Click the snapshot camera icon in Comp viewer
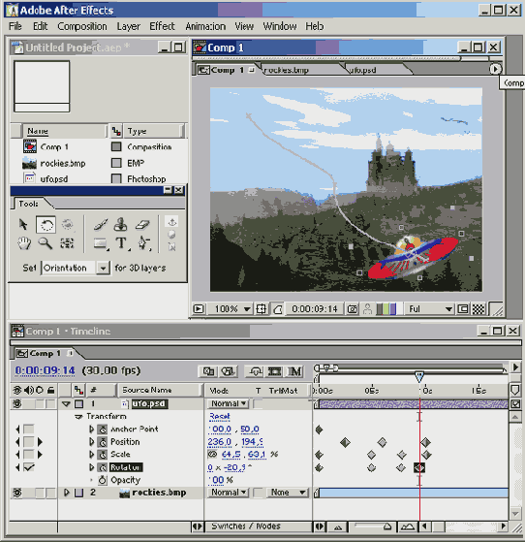The width and height of the screenshot is (525, 542). tap(353, 308)
